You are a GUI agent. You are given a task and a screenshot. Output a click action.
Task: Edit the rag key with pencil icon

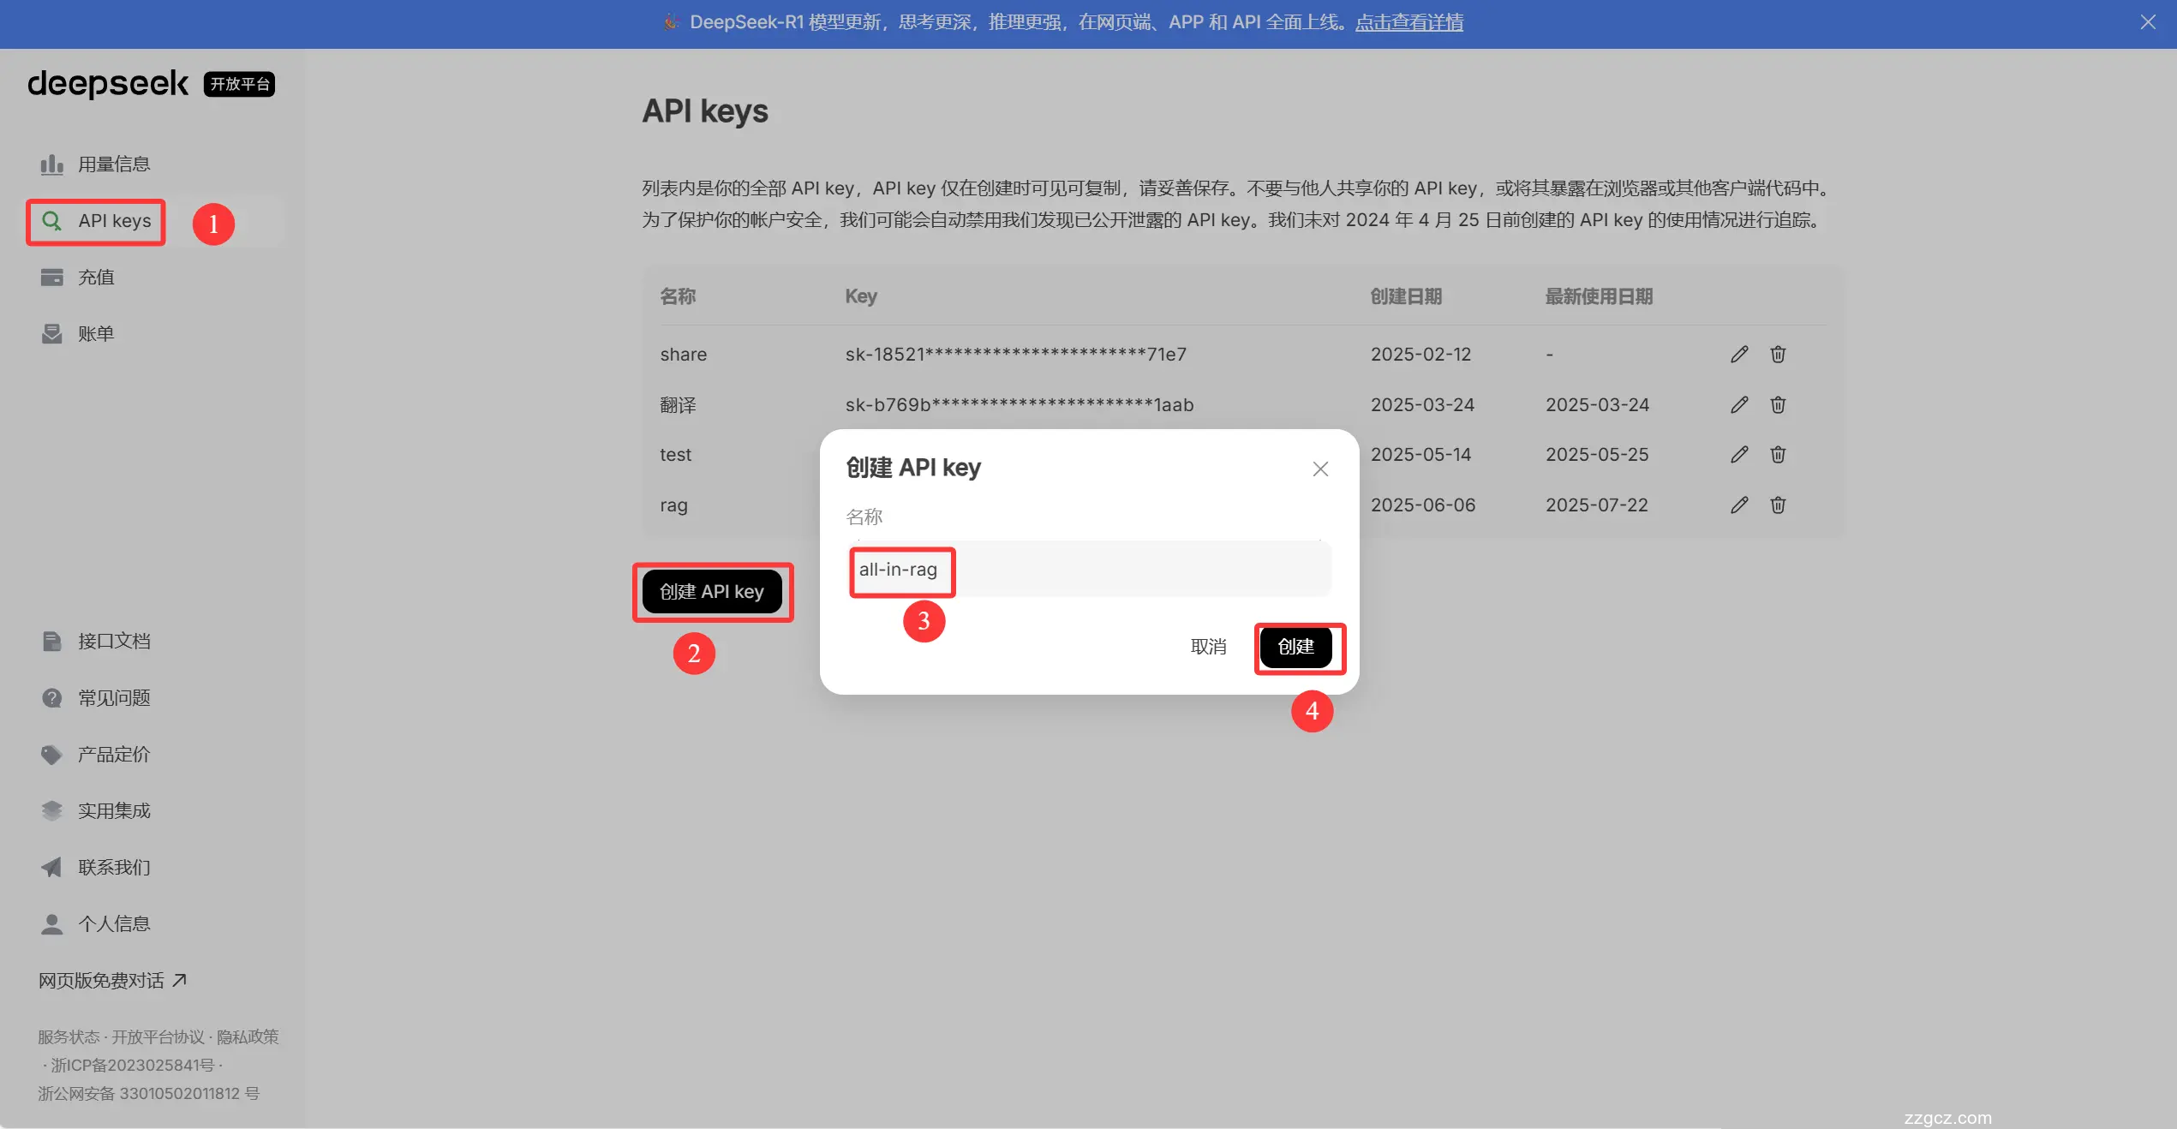click(x=1738, y=505)
